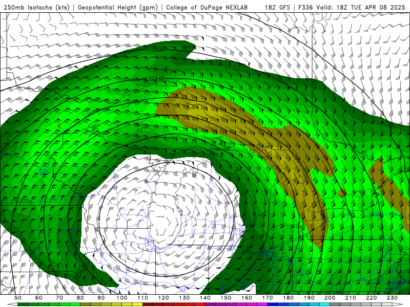Click the 200 legend number
410x307 pixels.
(x=330, y=298)
